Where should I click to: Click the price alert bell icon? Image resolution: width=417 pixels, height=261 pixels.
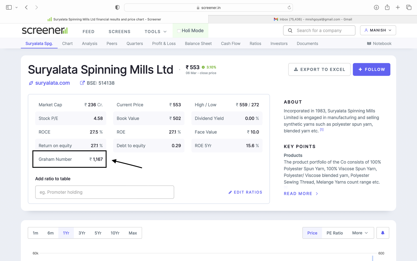(x=382, y=233)
